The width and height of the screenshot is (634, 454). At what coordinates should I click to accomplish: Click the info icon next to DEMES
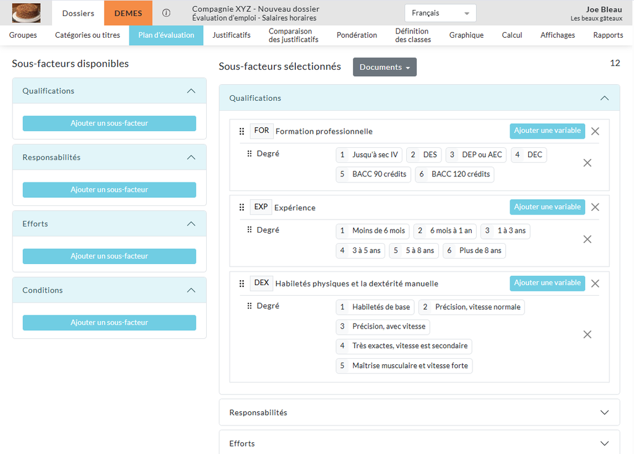click(x=166, y=13)
